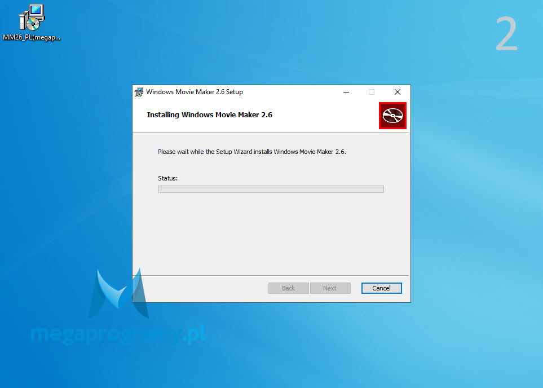Click the 'Installing Windows Movie Maker 2.6' heading
543x388 pixels.
tap(210, 115)
